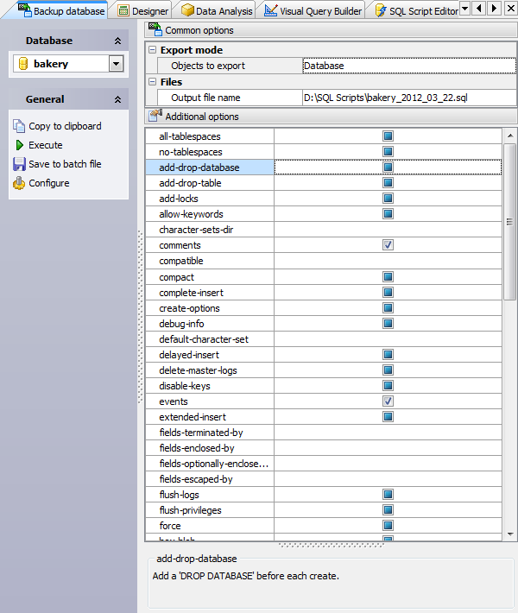
Task: Click the Copy to clipboard icon
Action: tap(20, 126)
